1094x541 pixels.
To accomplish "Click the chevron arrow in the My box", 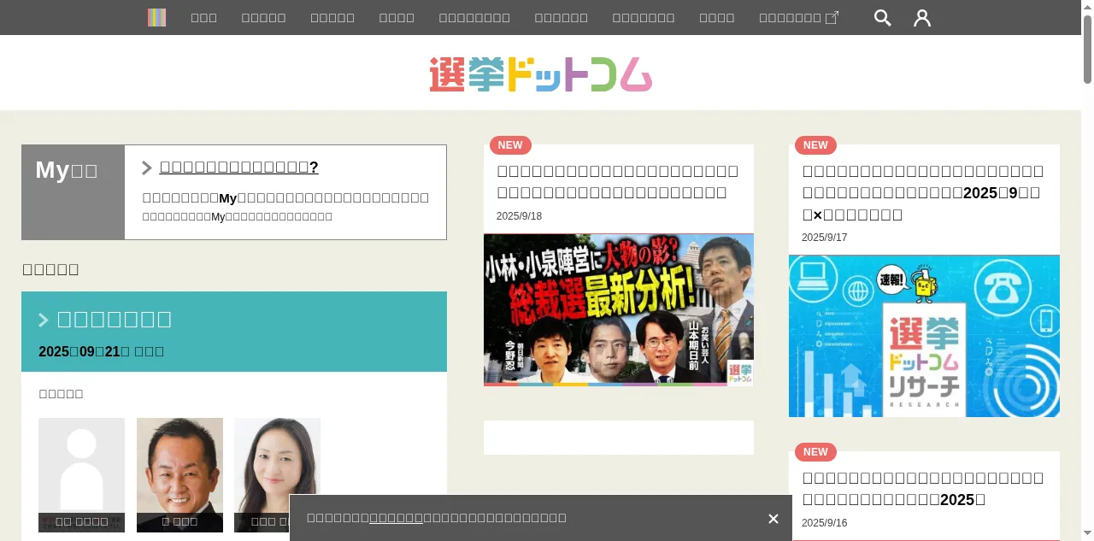I will pyautogui.click(x=147, y=168).
